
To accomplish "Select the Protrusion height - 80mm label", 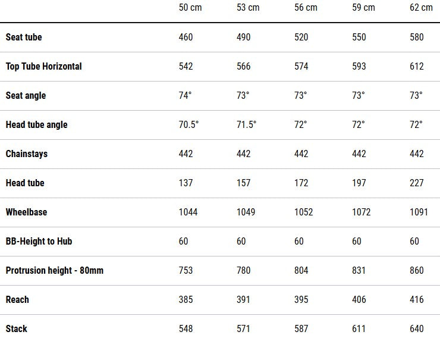I will coord(54,270).
